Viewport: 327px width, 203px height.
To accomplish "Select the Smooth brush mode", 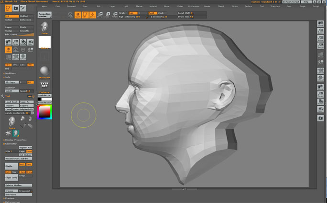I will tap(26, 31).
